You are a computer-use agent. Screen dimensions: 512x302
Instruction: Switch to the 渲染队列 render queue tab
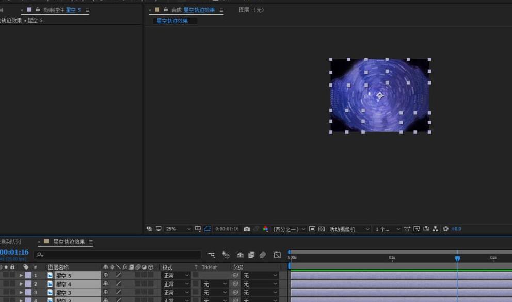10,242
